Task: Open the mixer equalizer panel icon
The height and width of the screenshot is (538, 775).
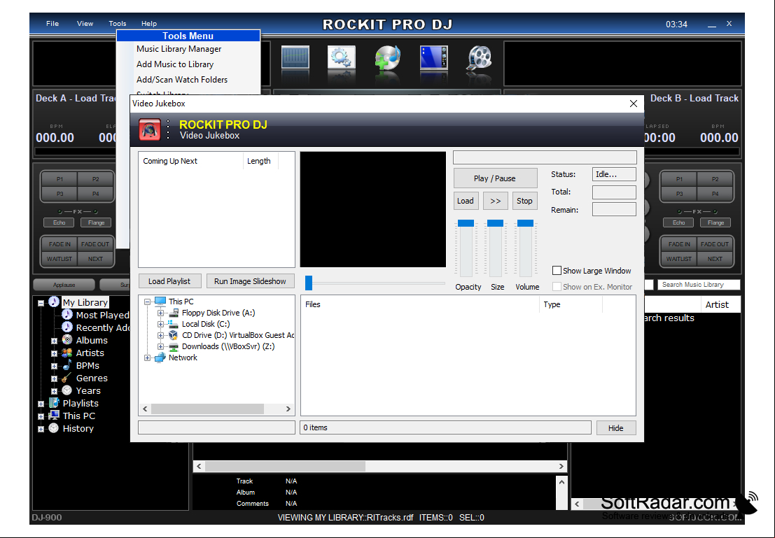Action: [x=295, y=57]
